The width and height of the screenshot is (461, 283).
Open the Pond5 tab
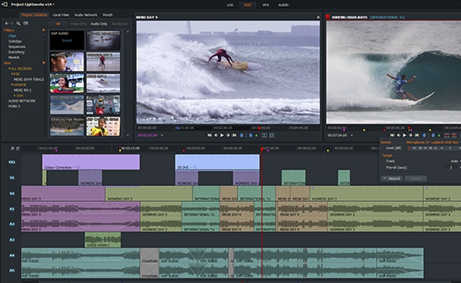[108, 15]
